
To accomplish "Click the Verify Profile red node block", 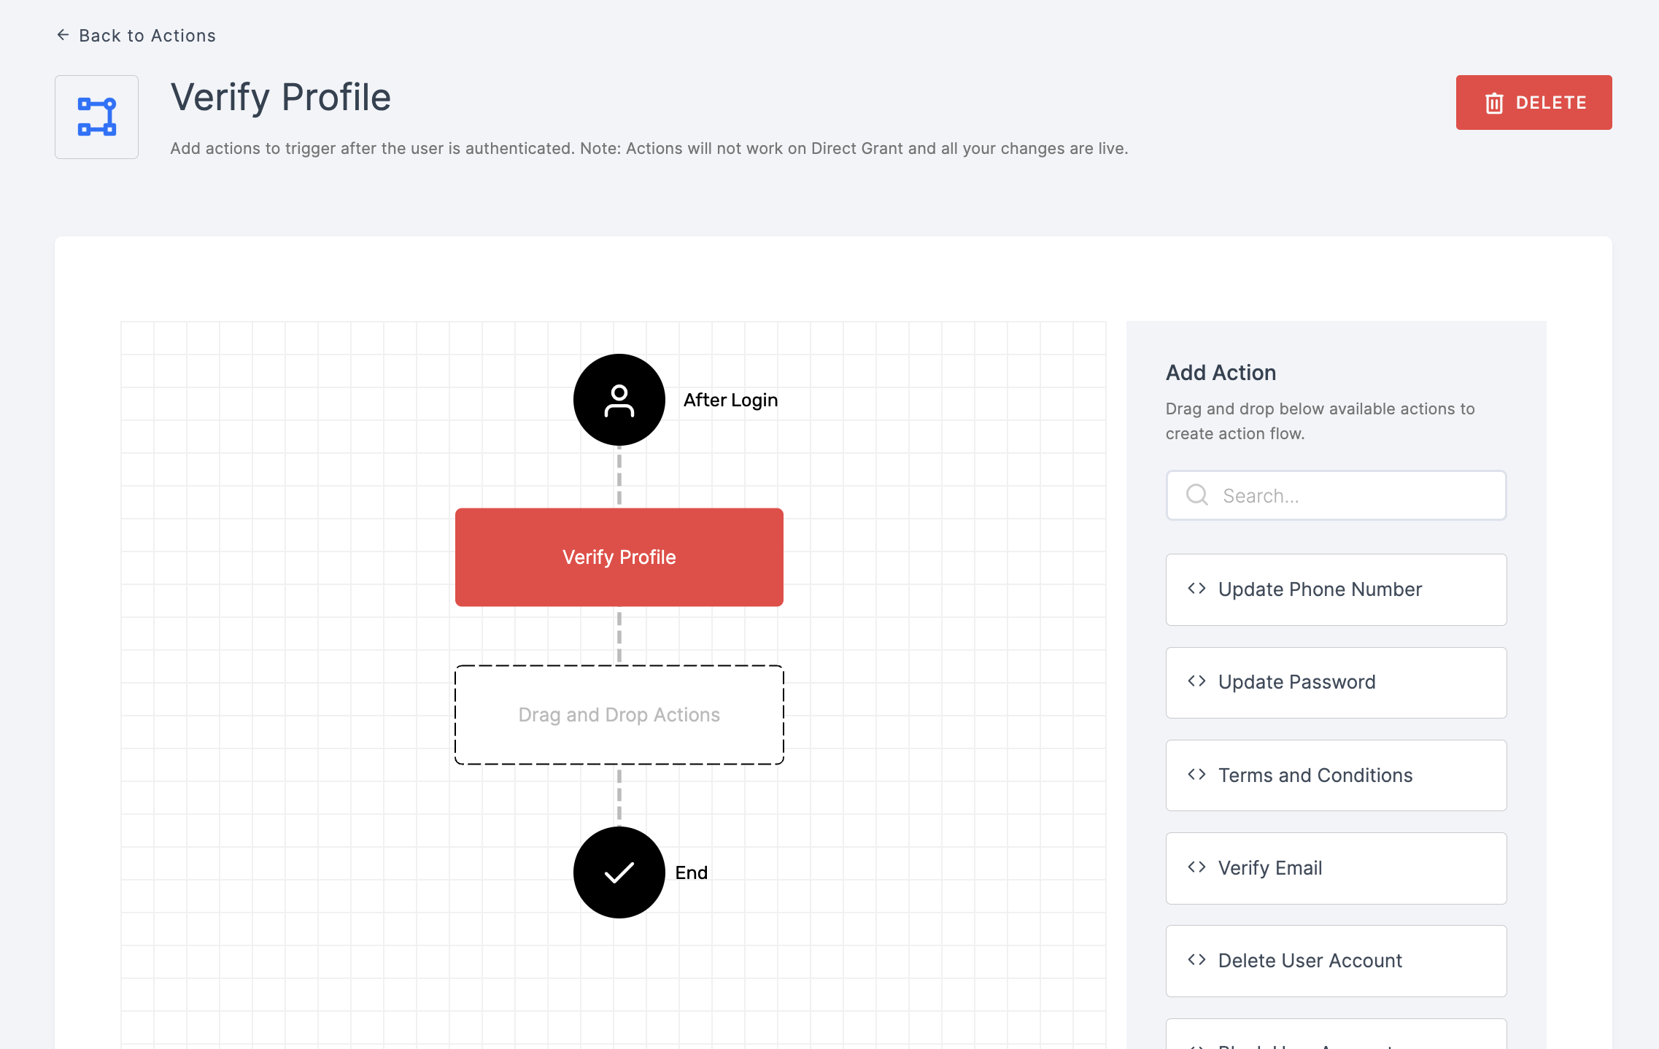I will coord(619,557).
